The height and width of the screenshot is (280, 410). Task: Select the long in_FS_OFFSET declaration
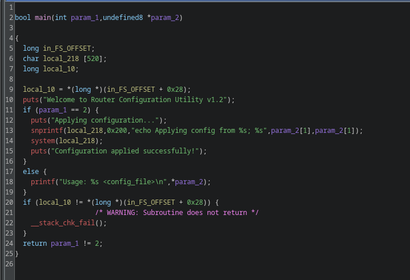point(59,48)
